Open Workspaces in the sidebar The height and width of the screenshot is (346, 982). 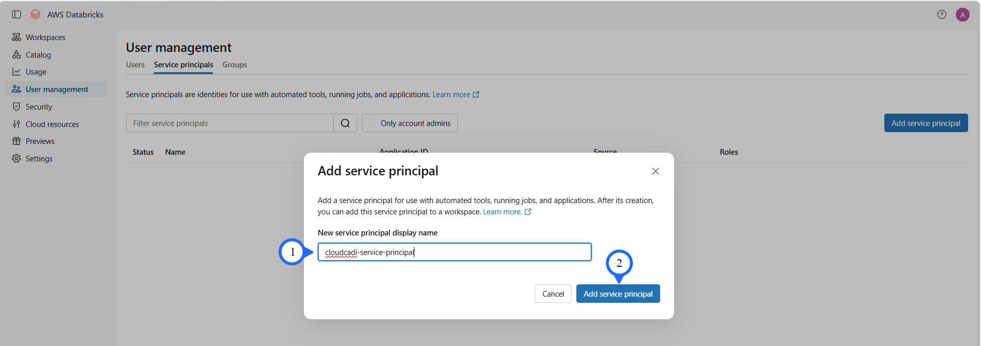pyautogui.click(x=56, y=37)
